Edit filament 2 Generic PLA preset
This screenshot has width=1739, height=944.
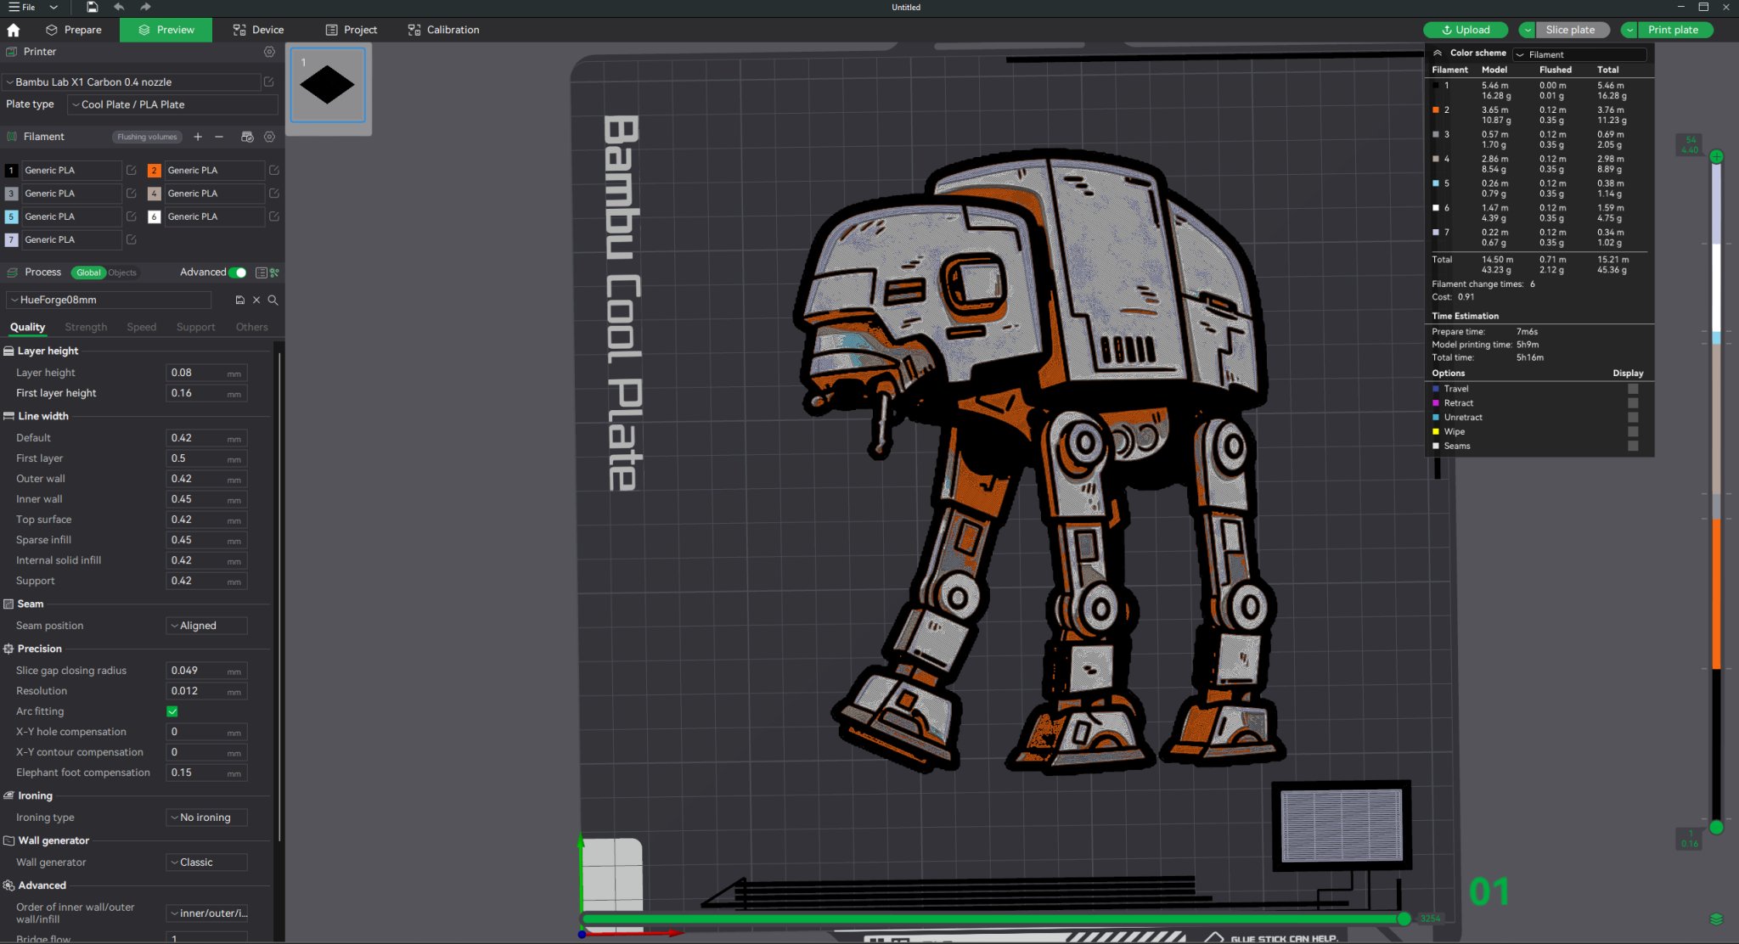point(274,171)
